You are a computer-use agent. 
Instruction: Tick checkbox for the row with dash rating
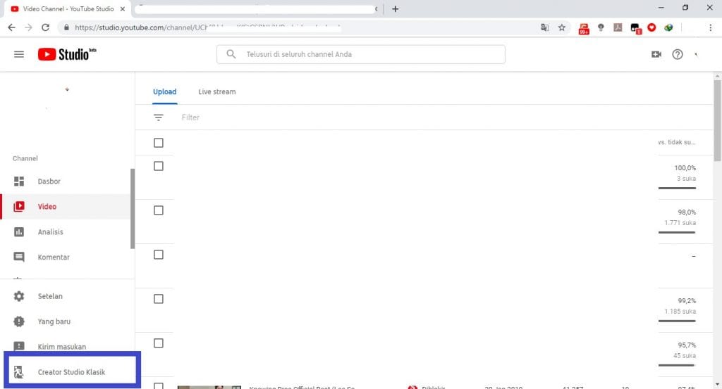tap(159, 255)
